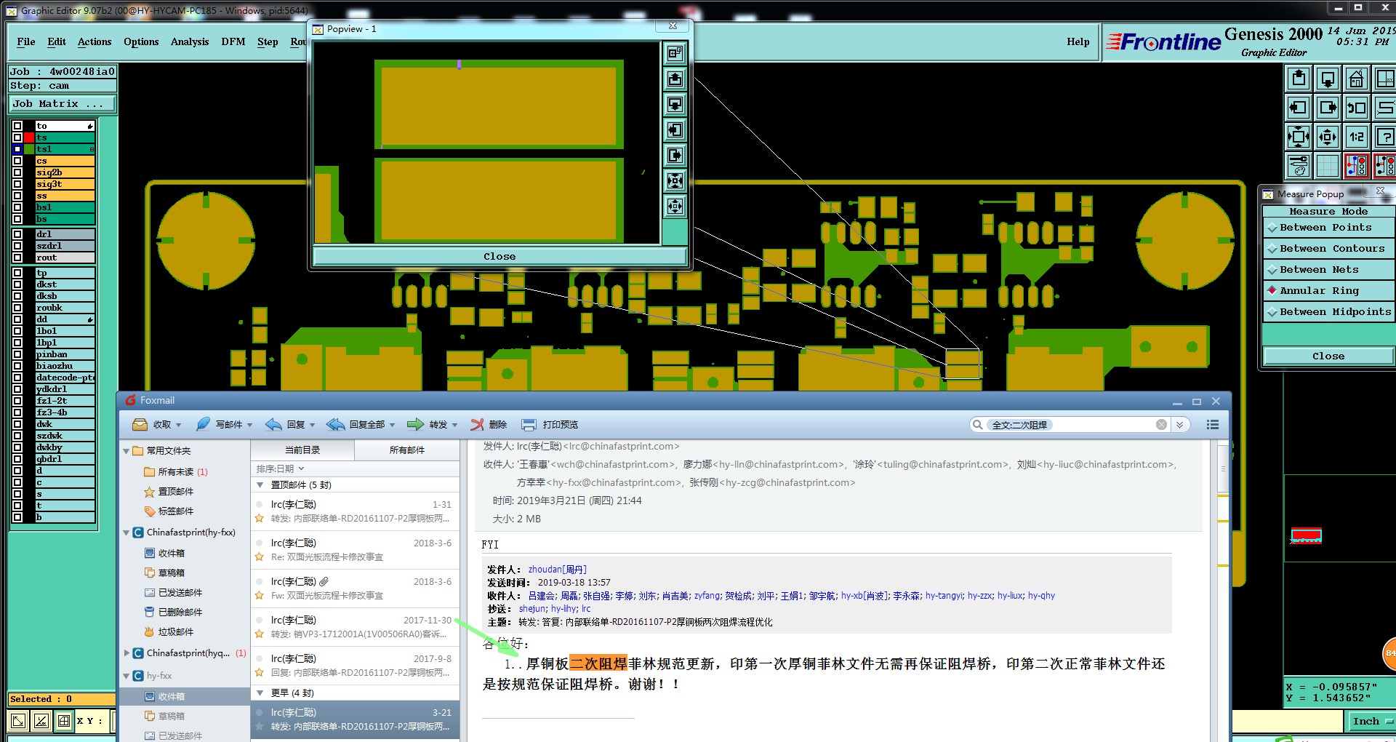The image size is (1396, 742).
Task: Toggle checkbox for layer 'to'
Action: pyautogui.click(x=17, y=126)
